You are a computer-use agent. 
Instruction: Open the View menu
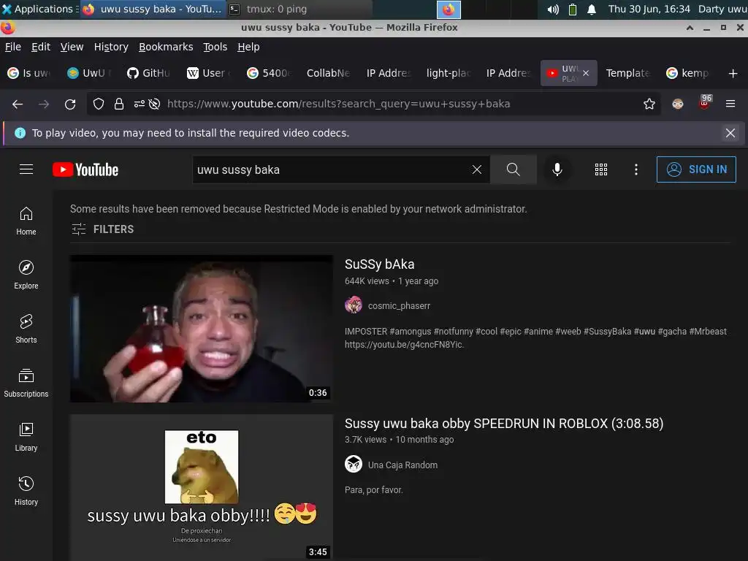[72, 47]
